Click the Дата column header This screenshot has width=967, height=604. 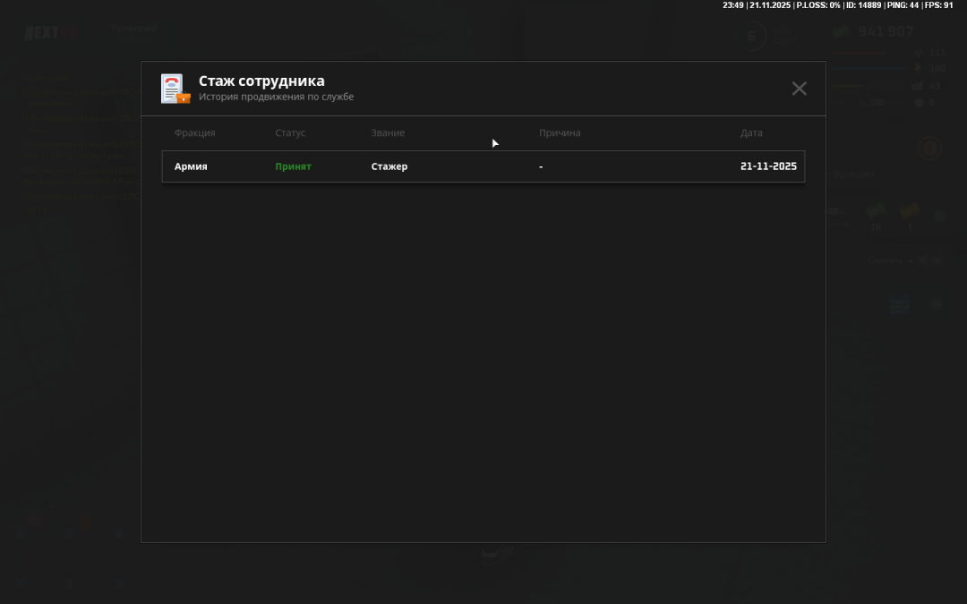751,133
